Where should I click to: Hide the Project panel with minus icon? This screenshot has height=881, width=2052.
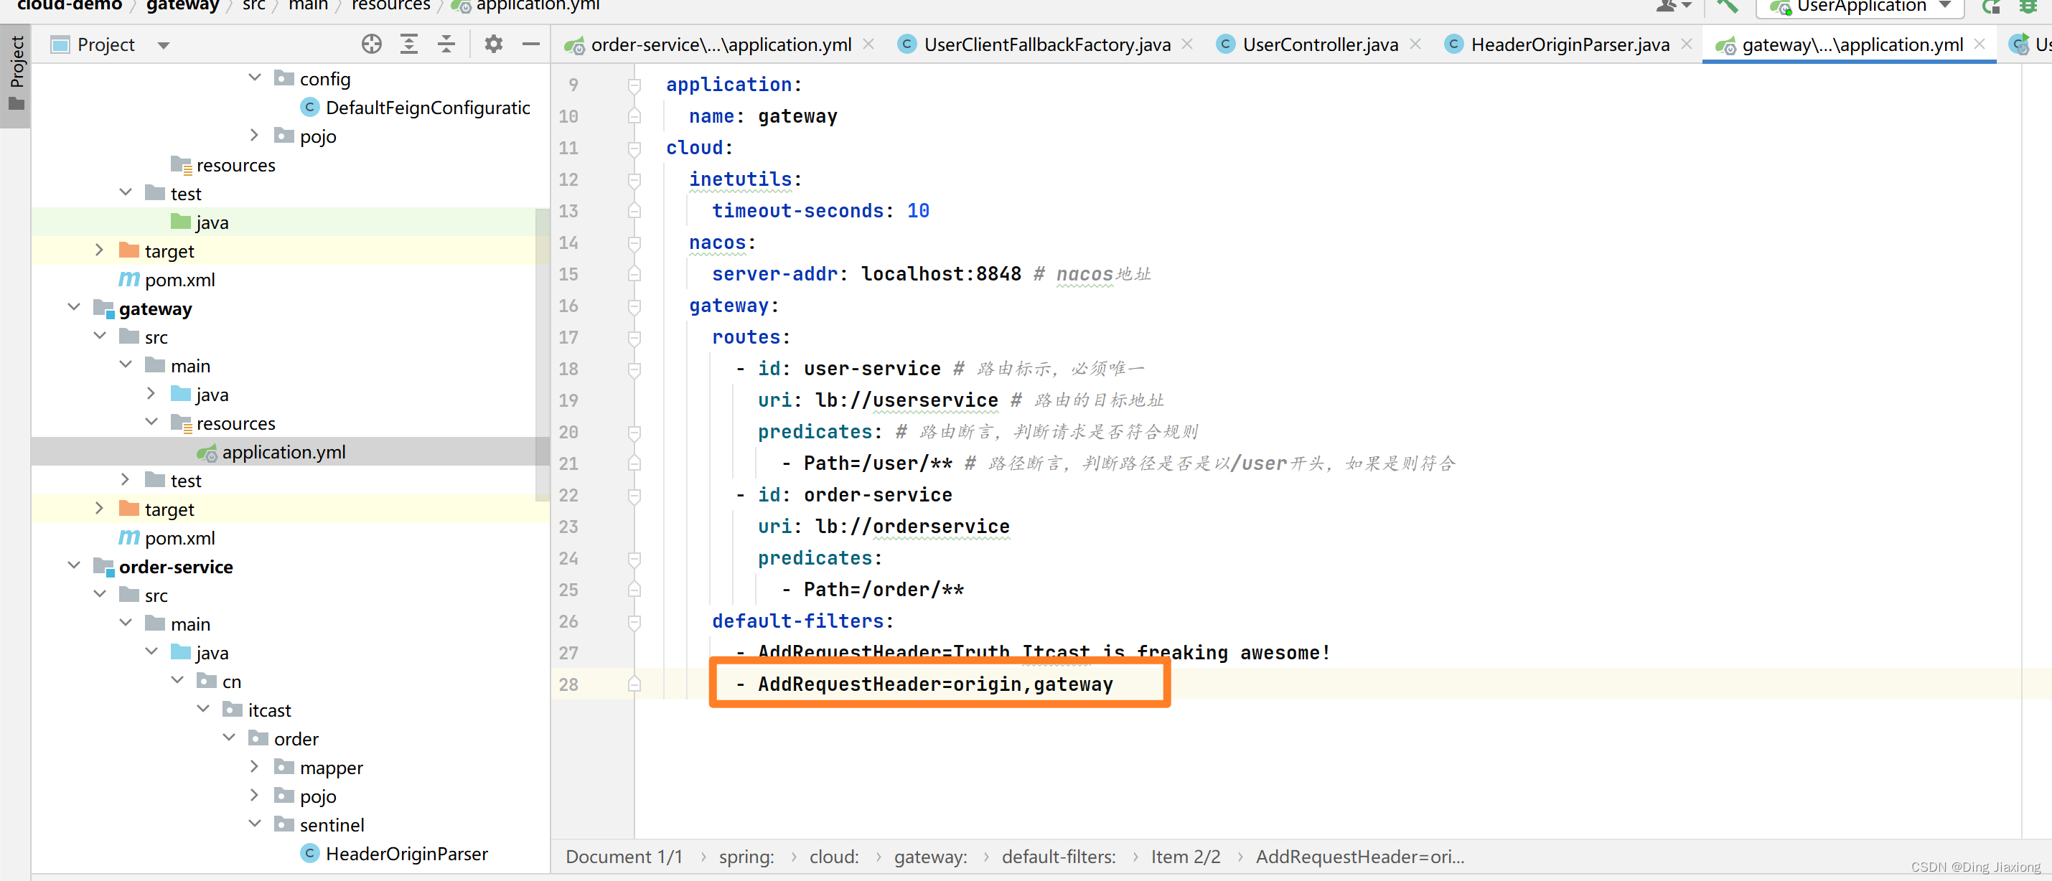(x=531, y=44)
